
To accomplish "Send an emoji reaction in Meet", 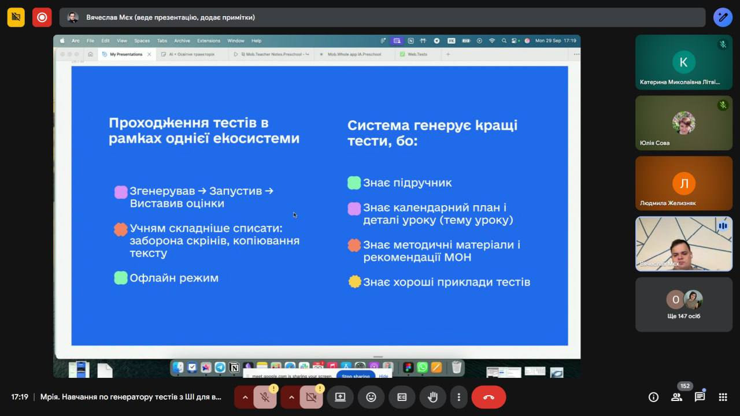I will click(371, 397).
